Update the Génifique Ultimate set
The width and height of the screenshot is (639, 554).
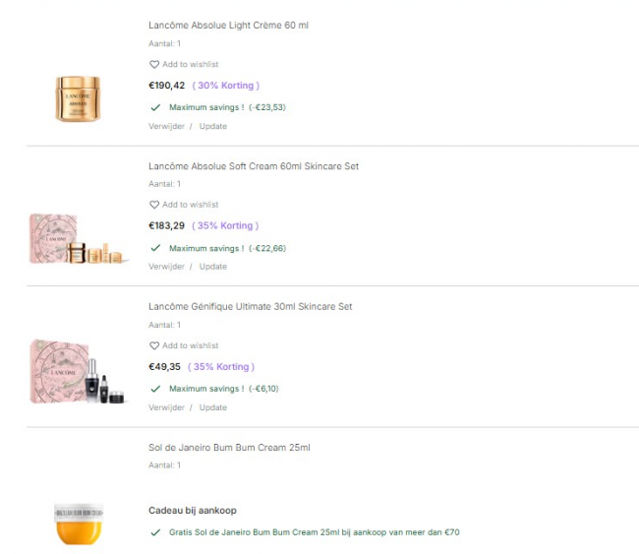click(213, 407)
